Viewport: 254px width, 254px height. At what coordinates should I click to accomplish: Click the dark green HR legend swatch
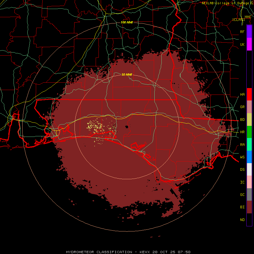249,132
